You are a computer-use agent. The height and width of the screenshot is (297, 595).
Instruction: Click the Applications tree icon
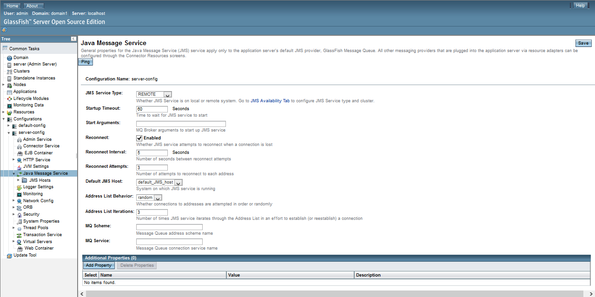9,92
